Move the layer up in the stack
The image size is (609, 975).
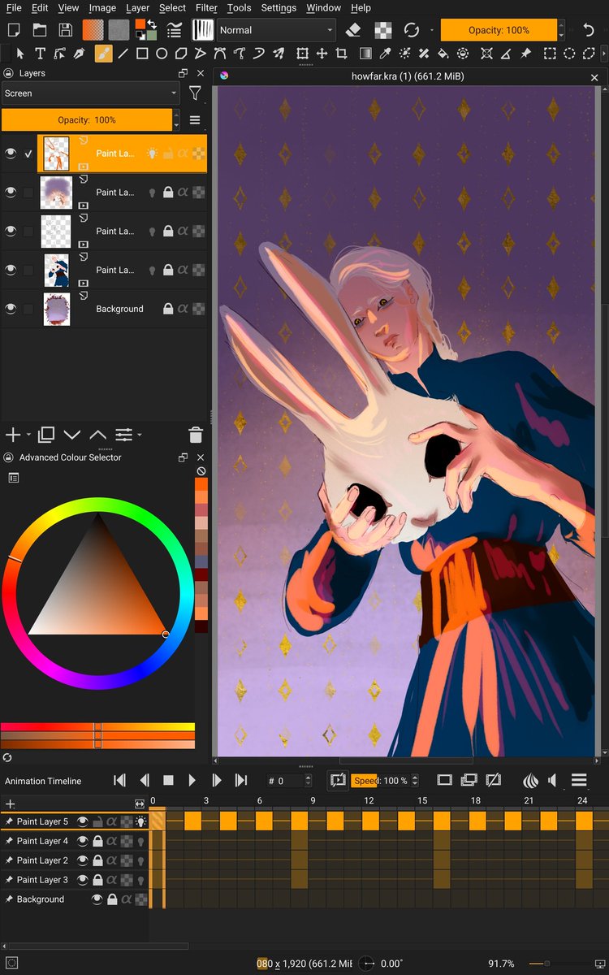point(97,435)
